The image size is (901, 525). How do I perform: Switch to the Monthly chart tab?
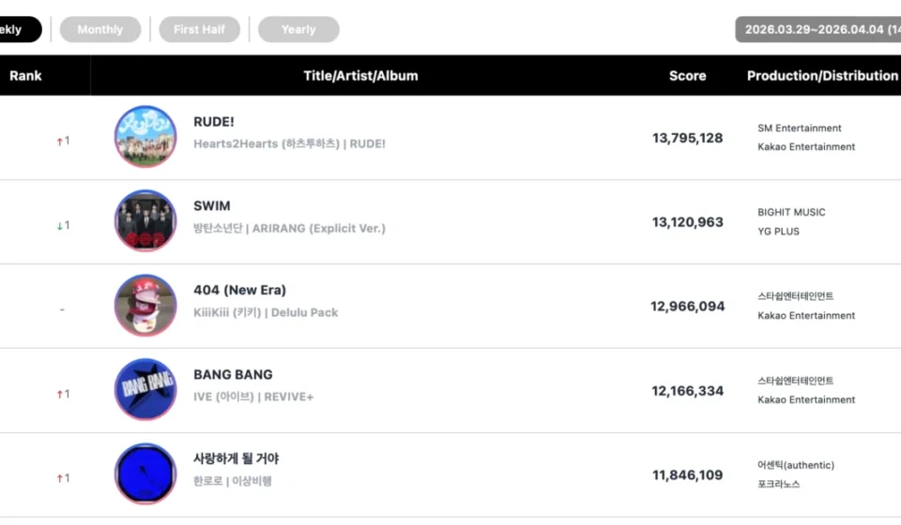[x=100, y=29]
